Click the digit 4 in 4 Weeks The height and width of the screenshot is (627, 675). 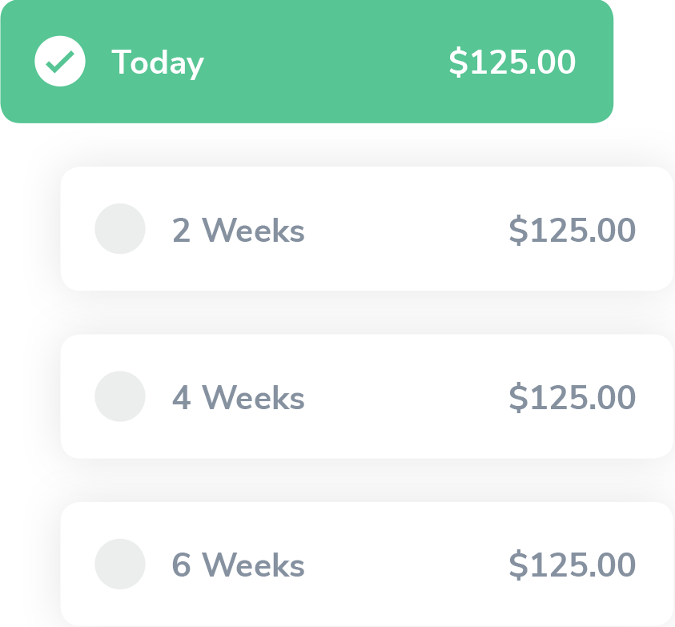click(x=182, y=398)
